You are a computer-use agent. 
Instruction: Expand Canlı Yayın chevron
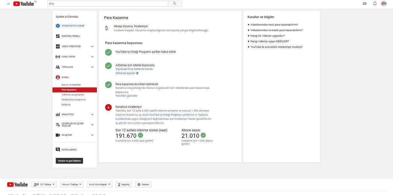click(x=92, y=57)
